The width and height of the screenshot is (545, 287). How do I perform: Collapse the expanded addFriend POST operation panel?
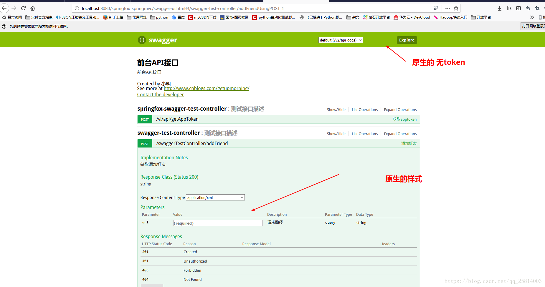coord(192,143)
